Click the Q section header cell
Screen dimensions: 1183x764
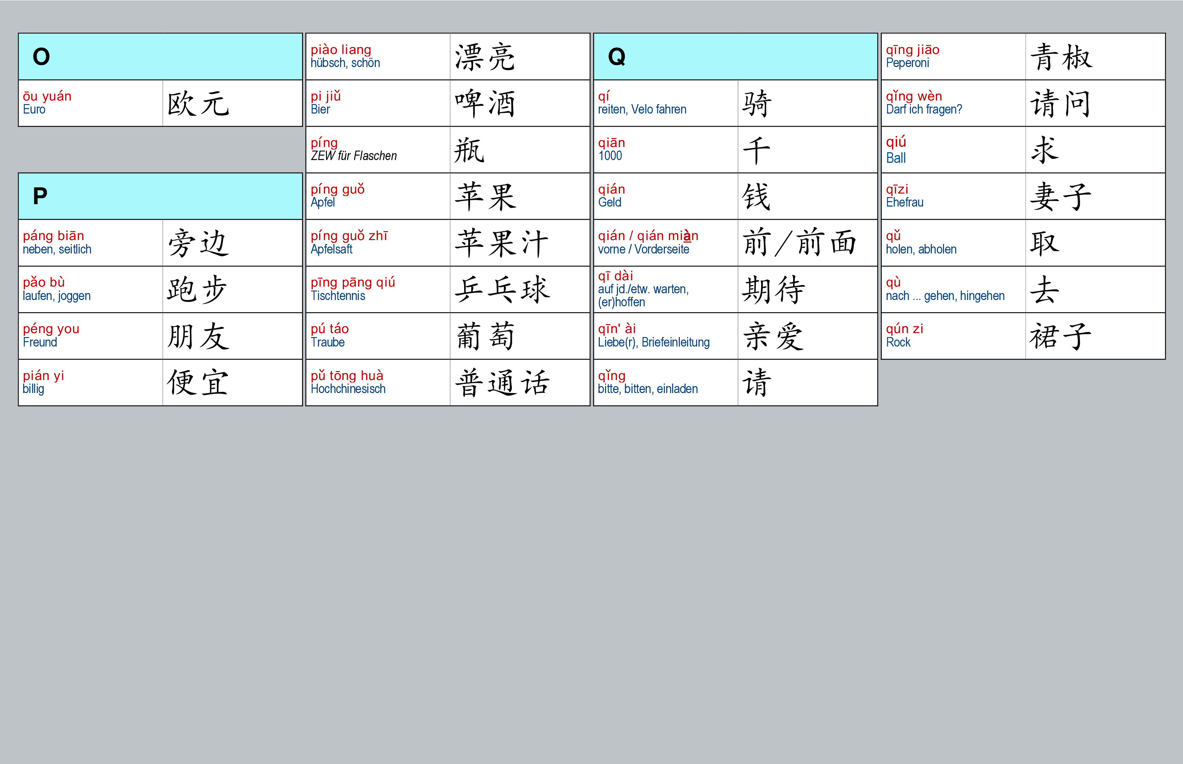point(735,56)
